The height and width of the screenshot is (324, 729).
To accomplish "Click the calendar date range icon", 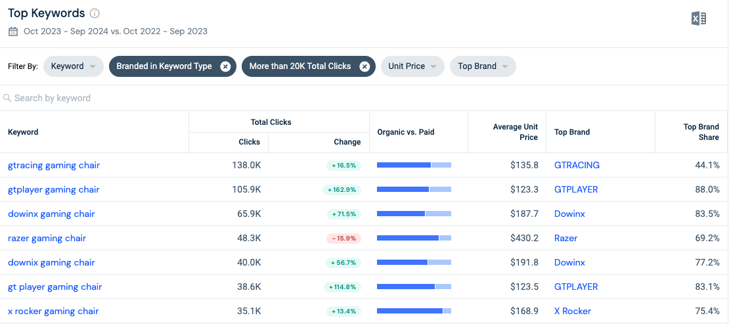I will click(x=13, y=32).
